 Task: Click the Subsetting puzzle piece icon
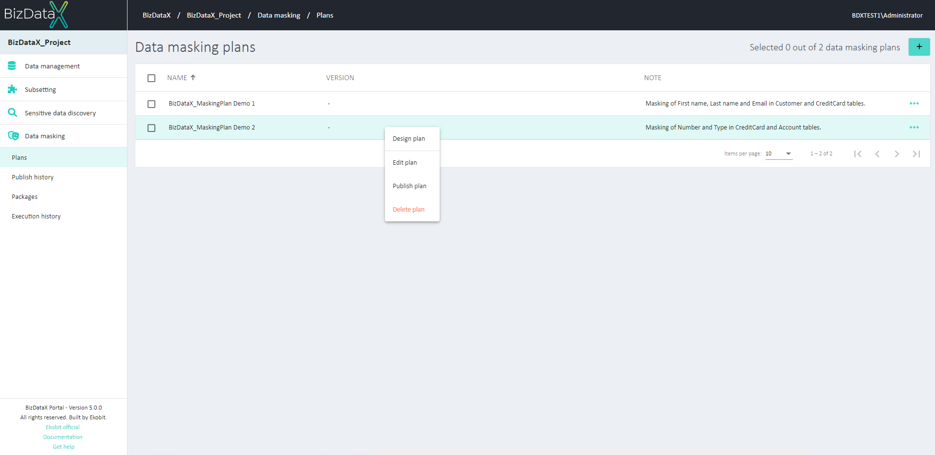12,89
